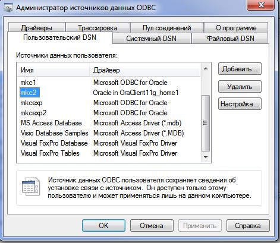
Task: Click the Применить button
Action: click(200, 225)
